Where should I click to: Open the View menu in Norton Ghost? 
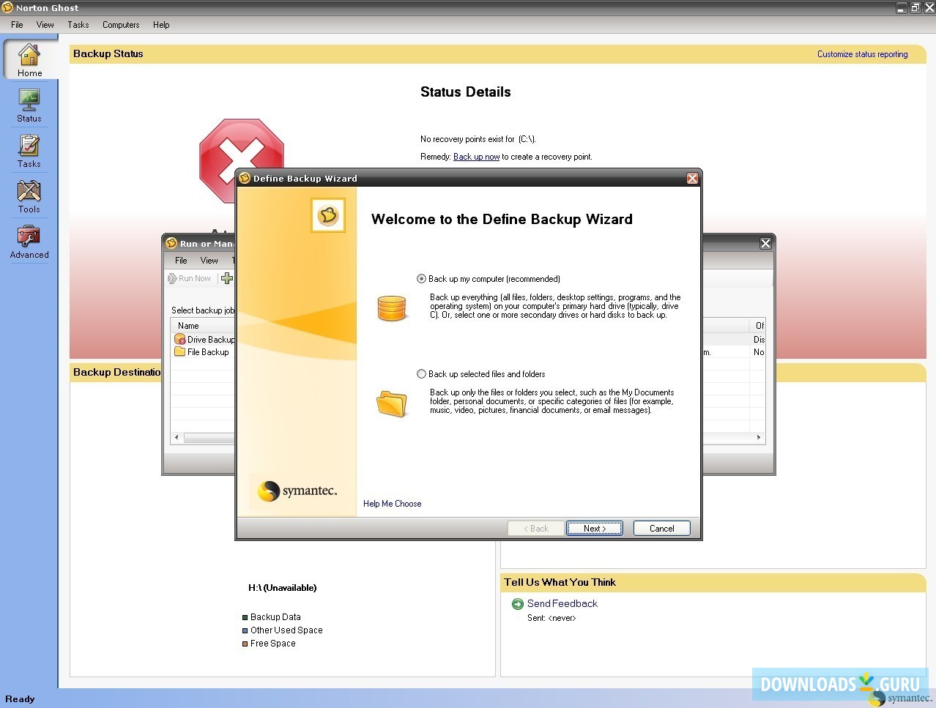(45, 25)
